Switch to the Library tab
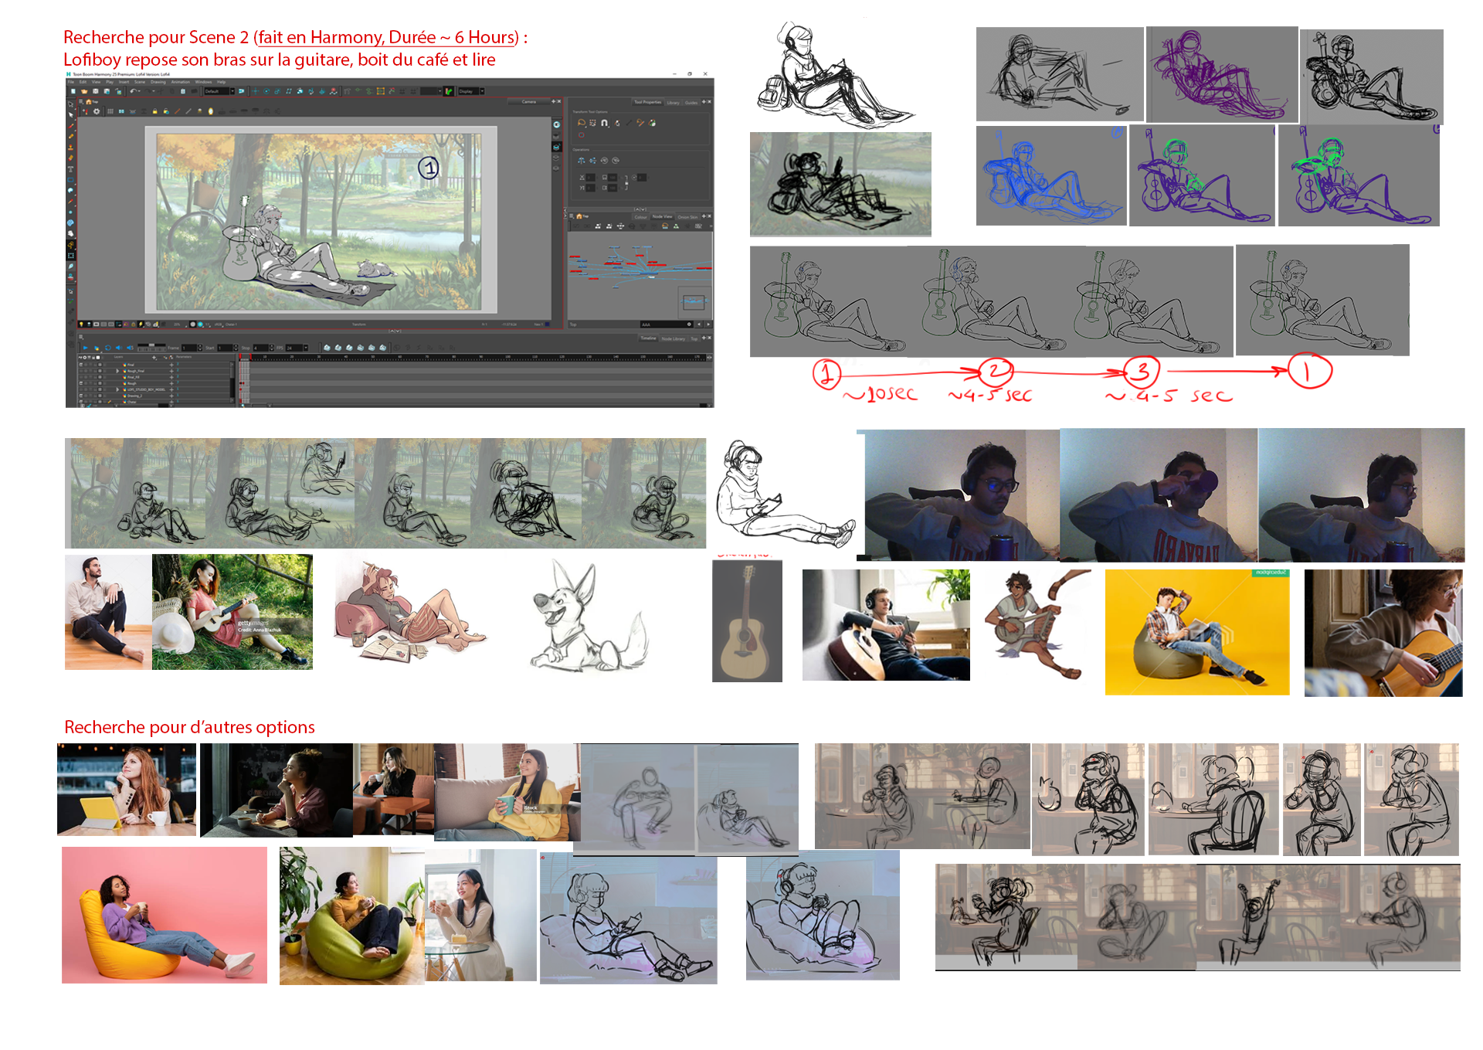Screen dimensions: 1483x1050 click(673, 103)
